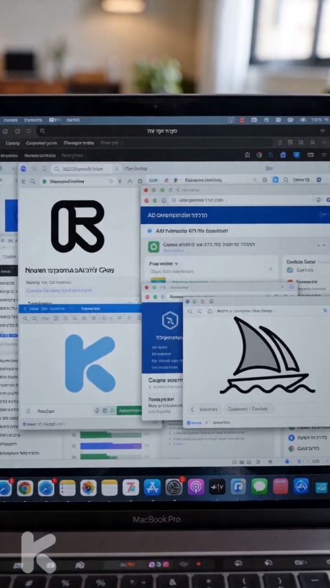Click the dark browser address field
This screenshot has height=588, width=330.
181,131
